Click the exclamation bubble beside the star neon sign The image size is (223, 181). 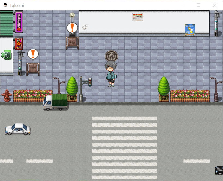33,54
